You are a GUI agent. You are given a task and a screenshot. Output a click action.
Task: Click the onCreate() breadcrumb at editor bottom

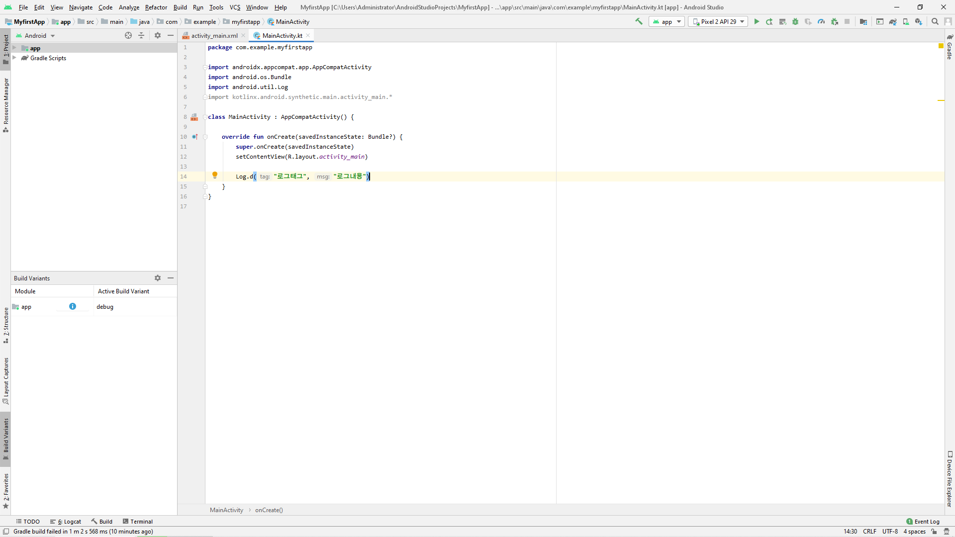[269, 510]
